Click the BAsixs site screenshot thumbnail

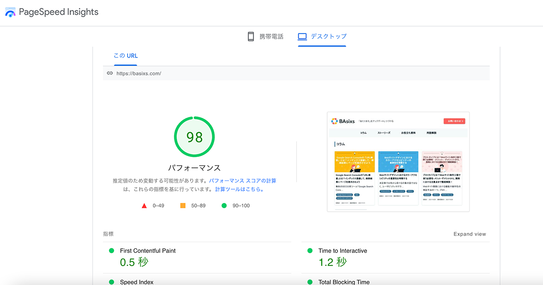click(398, 161)
